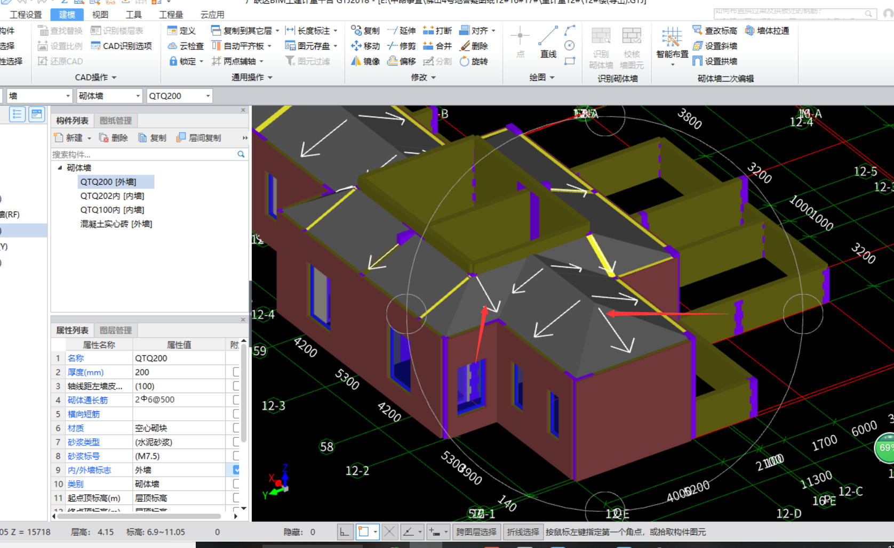894x548 pixels.
Task: Open the 云应用 ribbon tab
Action: [212, 14]
